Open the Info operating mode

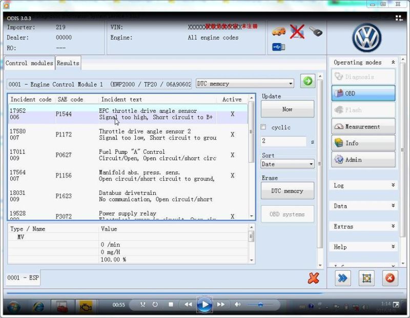(363, 143)
